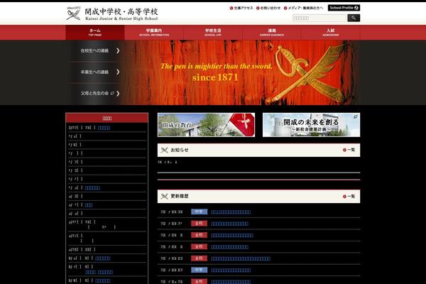
Task: Click the chevron beside 在校生への連絡
Action: [118, 51]
